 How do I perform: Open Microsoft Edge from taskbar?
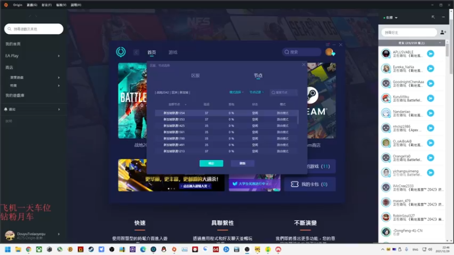click(143, 249)
